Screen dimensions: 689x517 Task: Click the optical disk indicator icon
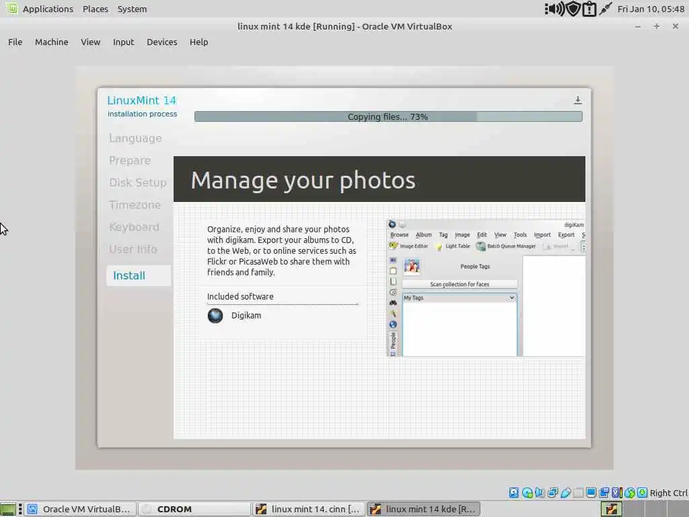(x=527, y=493)
